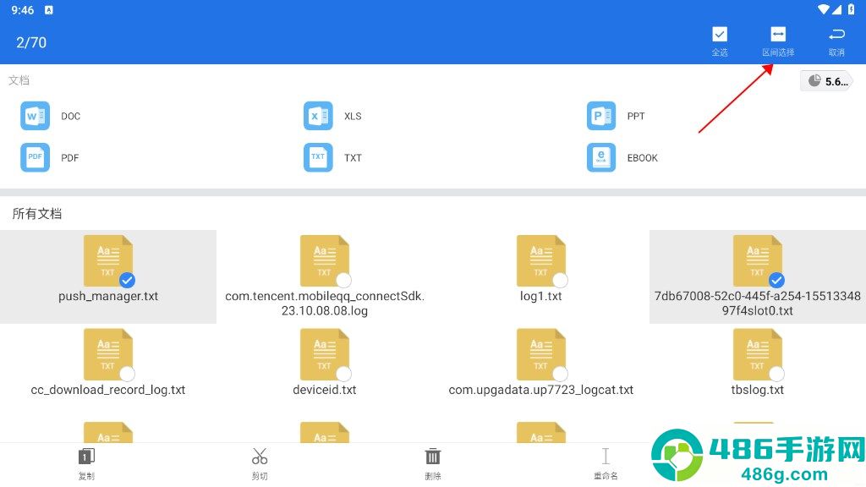Check the com.tencent.mobileqq_connectSdk log selection circle
This screenshot has height=487, width=866.
tap(343, 281)
